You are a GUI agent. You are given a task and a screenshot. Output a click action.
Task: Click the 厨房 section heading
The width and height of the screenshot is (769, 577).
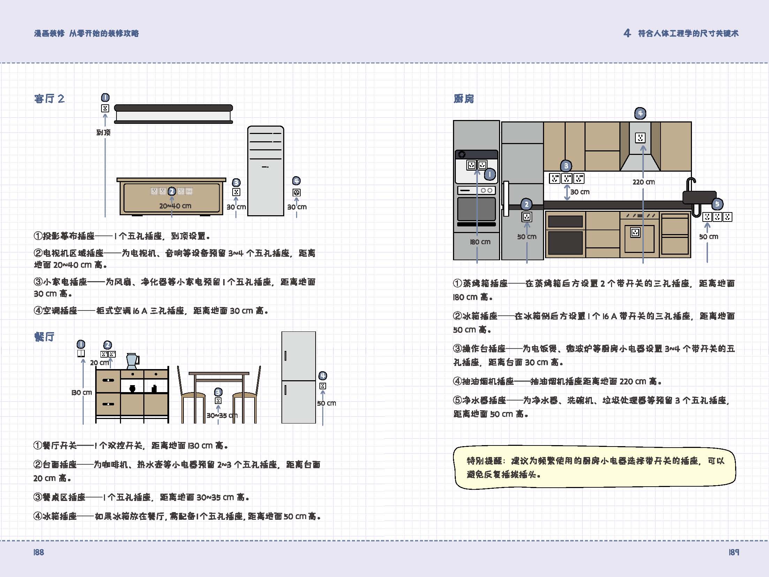[x=463, y=99]
